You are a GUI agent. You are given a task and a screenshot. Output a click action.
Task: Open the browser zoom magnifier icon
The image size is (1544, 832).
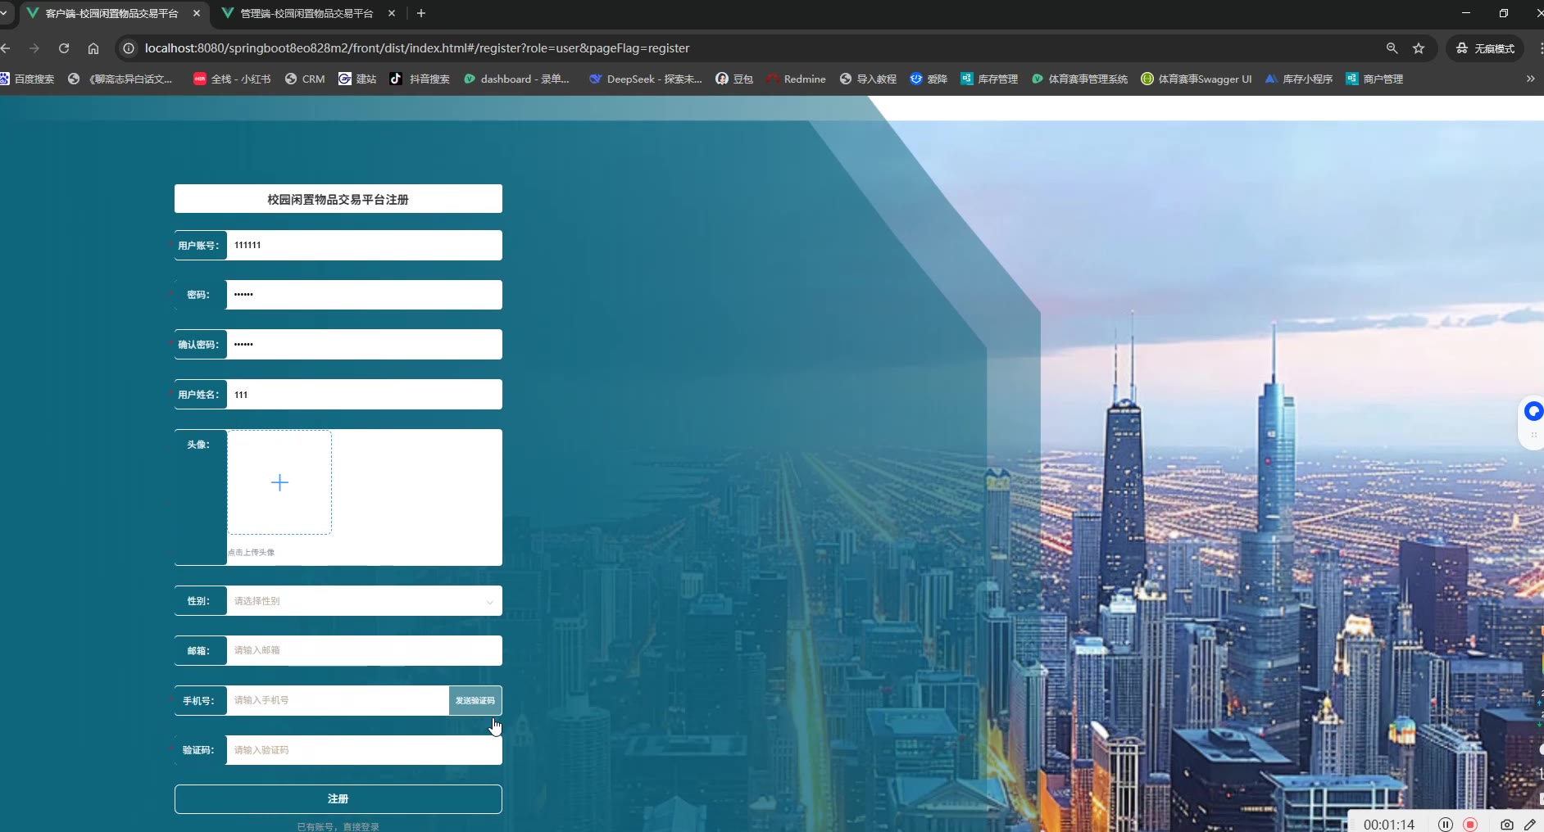[x=1392, y=48]
